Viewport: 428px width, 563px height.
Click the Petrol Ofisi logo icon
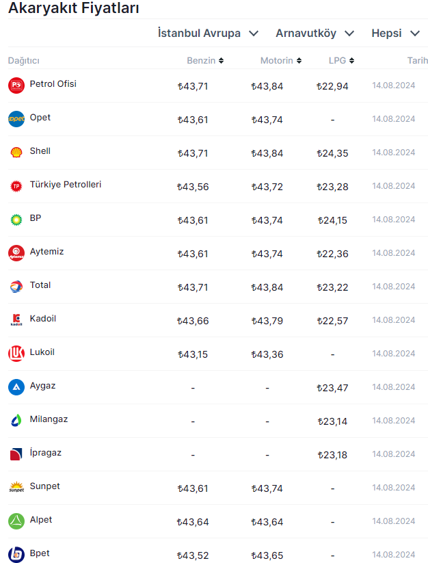click(16, 86)
